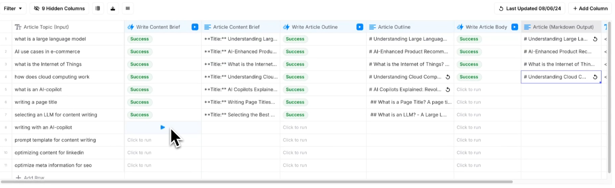The width and height of the screenshot is (615, 188).
Task: Click Success badge in Write Article Body row 4
Action: tap(469, 77)
